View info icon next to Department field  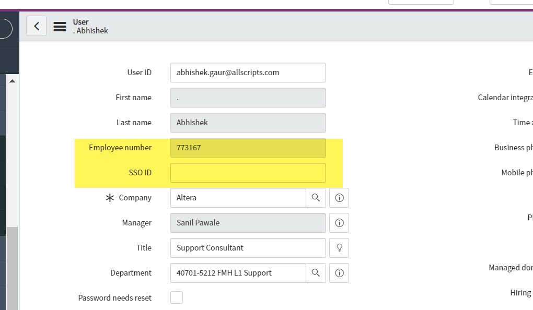pyautogui.click(x=339, y=273)
